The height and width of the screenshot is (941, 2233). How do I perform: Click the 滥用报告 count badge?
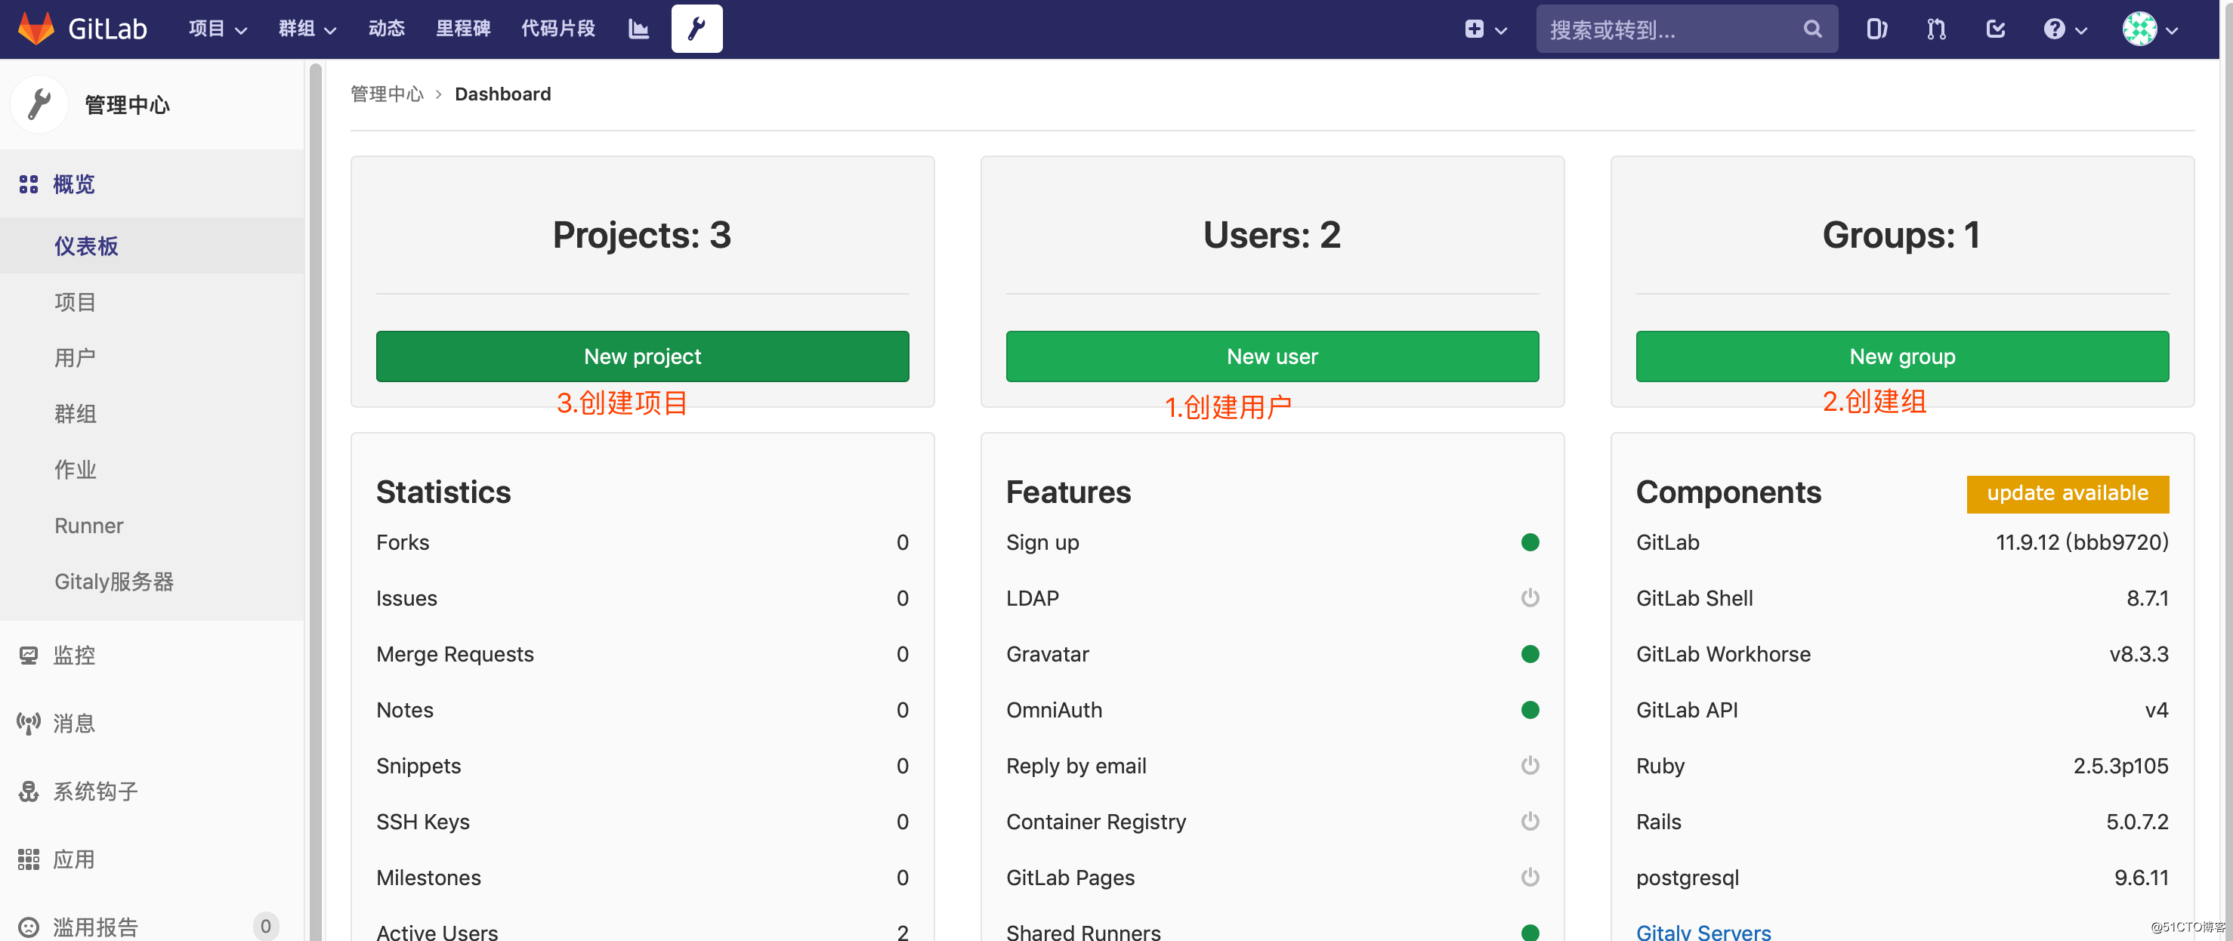click(x=265, y=926)
